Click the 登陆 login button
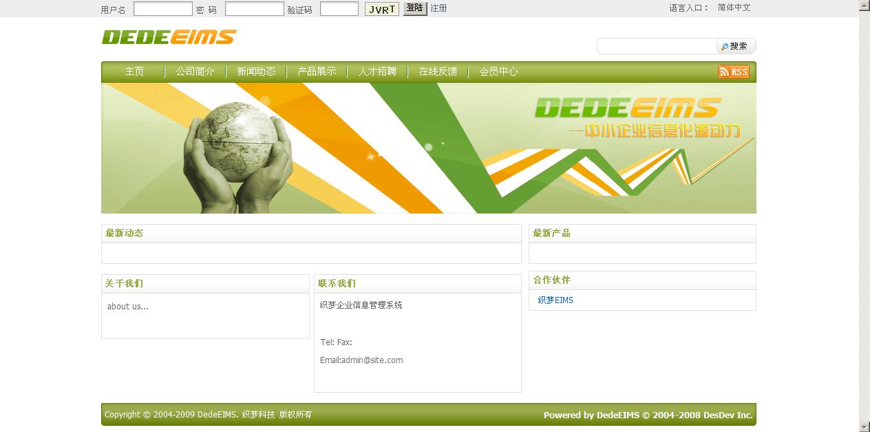Screen dimensions: 870x432 pos(415,8)
